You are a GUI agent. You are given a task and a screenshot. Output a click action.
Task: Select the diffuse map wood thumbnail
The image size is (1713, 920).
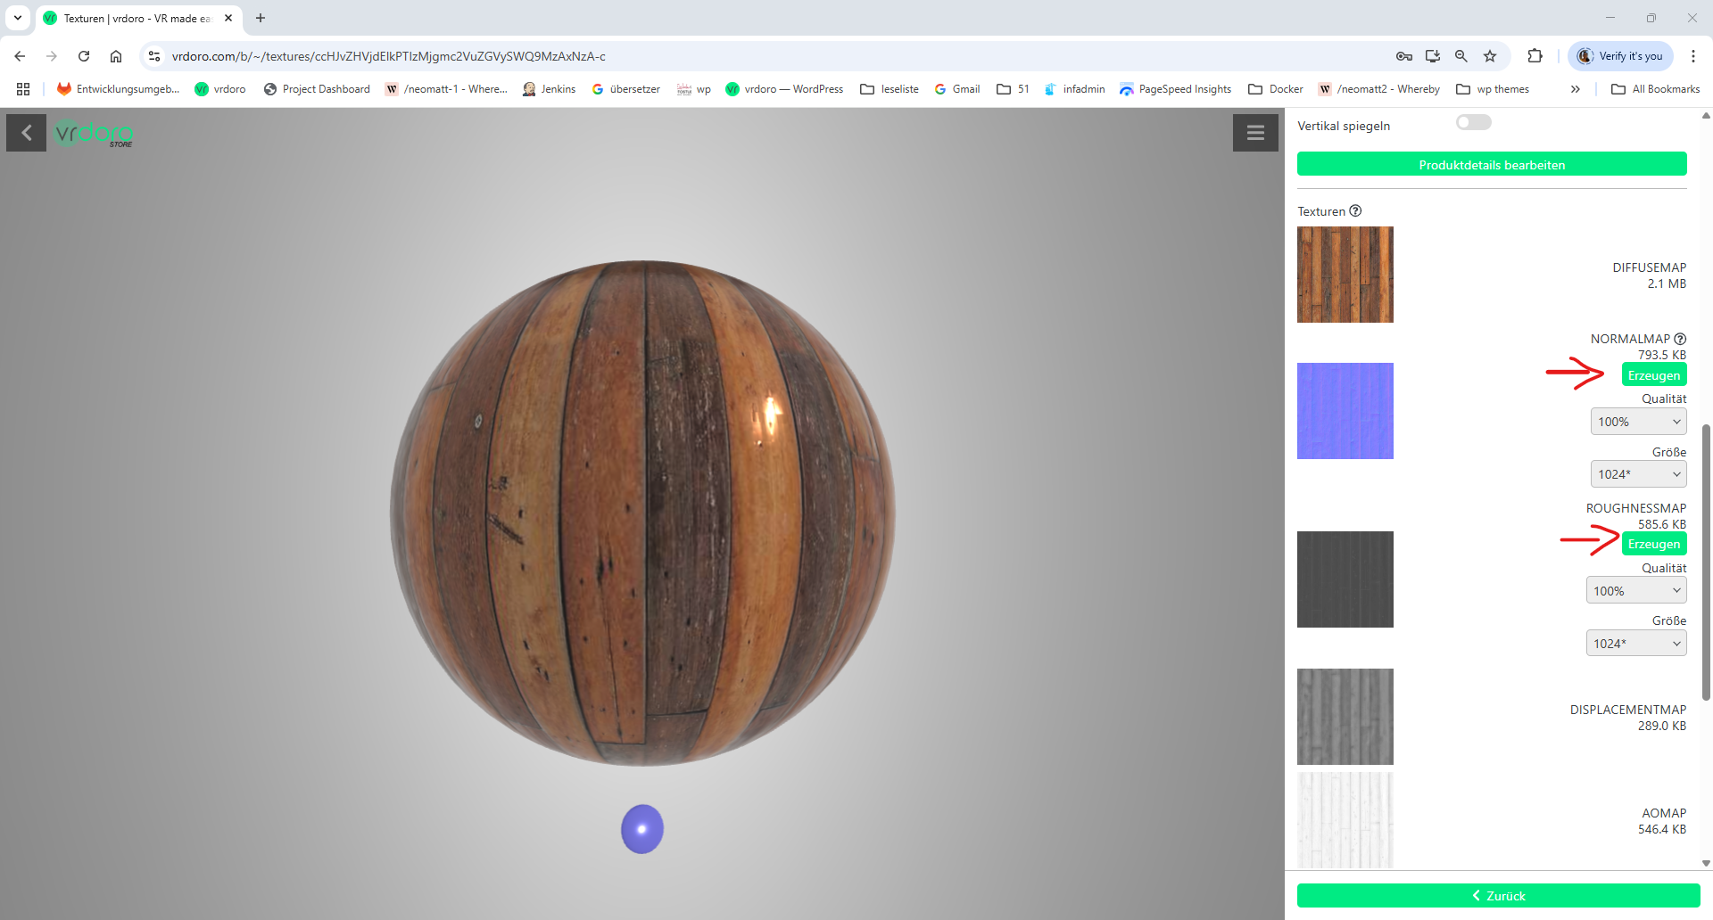[1345, 275]
